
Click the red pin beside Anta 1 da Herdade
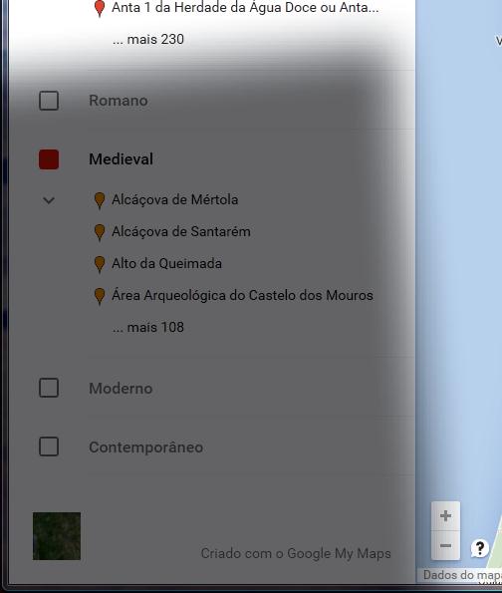100,8
